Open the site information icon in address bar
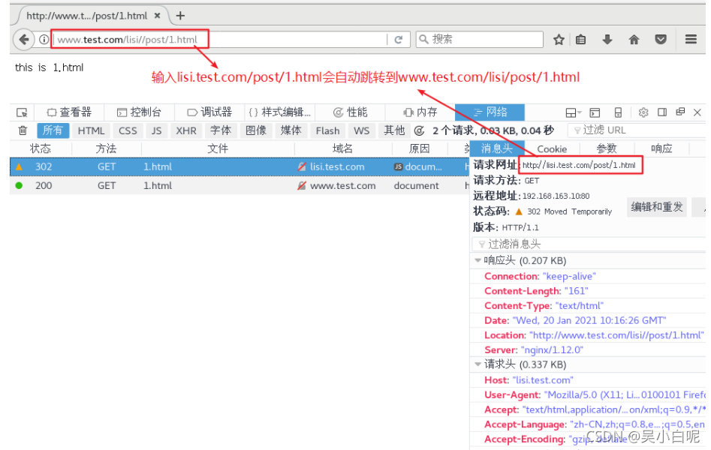 (44, 40)
